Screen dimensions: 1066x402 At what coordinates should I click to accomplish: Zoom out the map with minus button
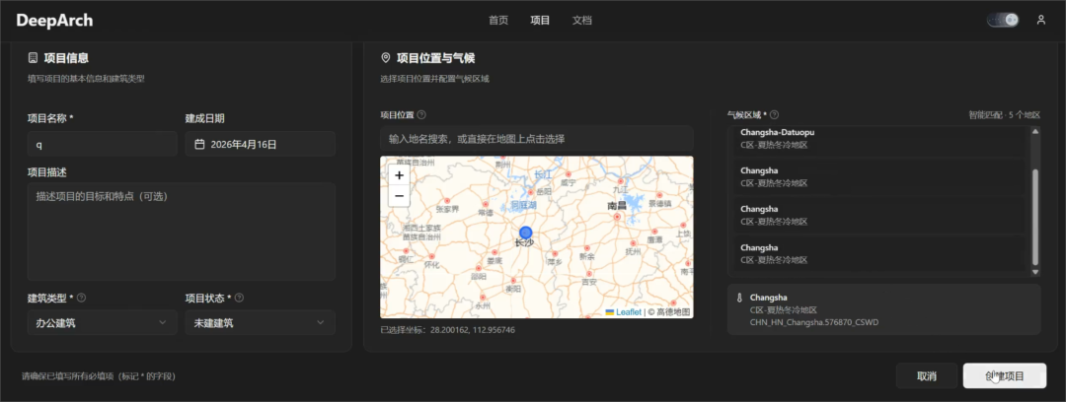tap(399, 196)
